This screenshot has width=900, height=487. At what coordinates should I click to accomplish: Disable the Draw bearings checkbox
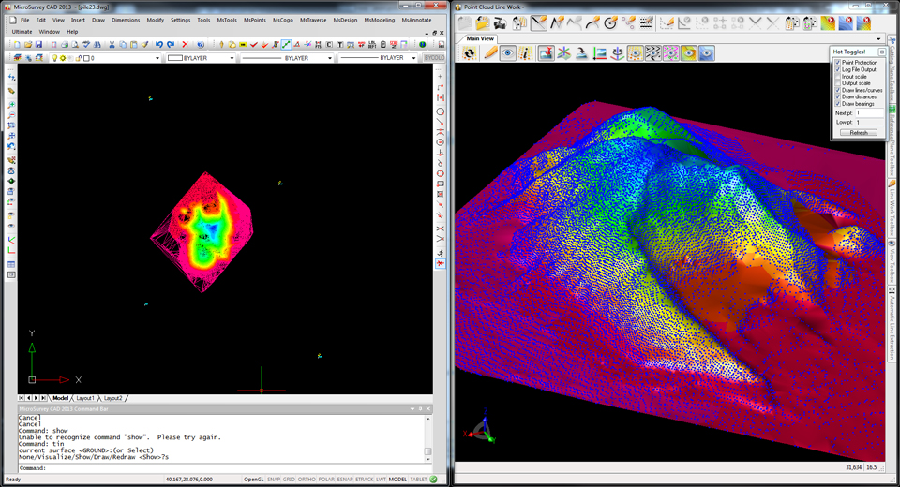pyautogui.click(x=838, y=104)
